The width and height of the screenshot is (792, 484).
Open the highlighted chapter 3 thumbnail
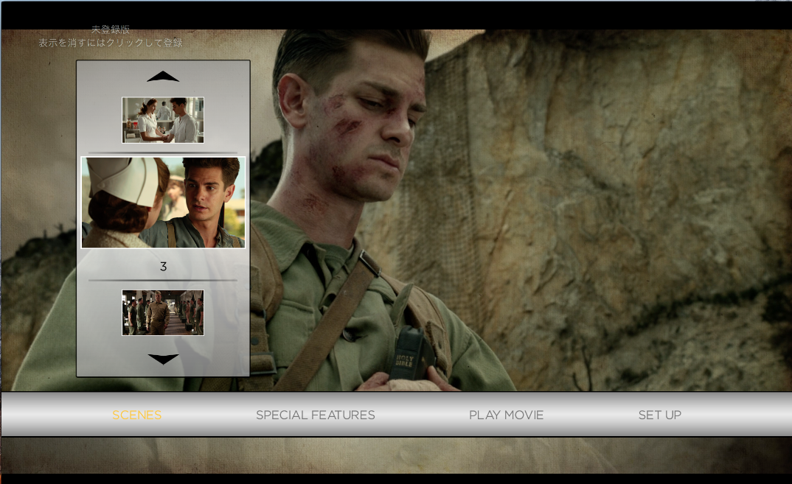(163, 203)
